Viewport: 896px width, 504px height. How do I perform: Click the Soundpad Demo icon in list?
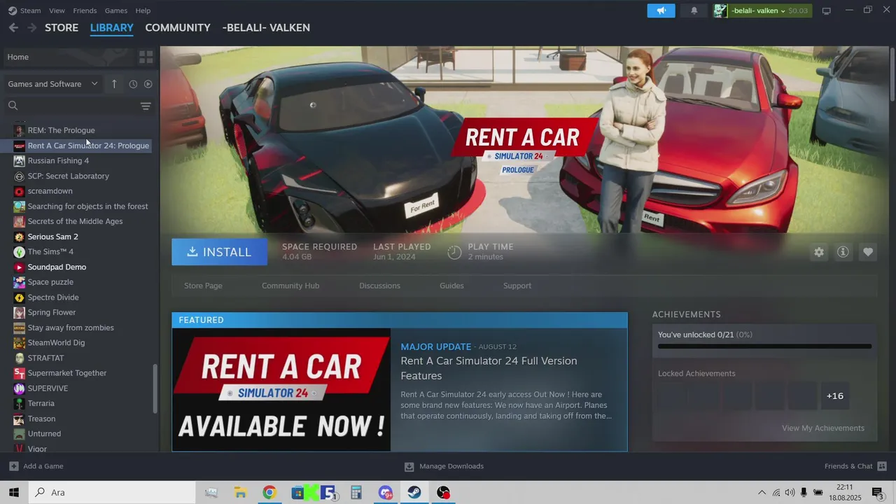(20, 267)
